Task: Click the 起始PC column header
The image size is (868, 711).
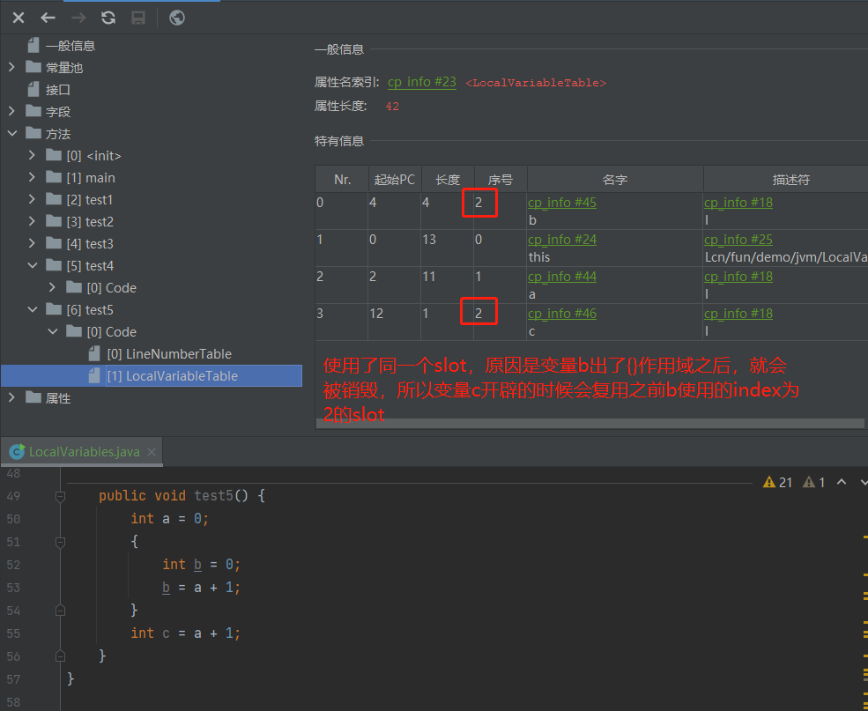Action: tap(395, 179)
